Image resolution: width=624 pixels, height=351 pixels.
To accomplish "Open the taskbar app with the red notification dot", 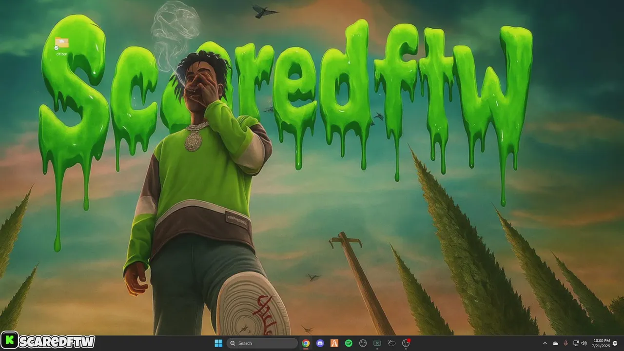I will click(406, 343).
